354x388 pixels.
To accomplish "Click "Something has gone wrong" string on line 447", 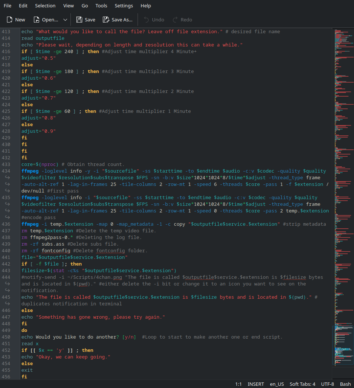I will (100, 317).
